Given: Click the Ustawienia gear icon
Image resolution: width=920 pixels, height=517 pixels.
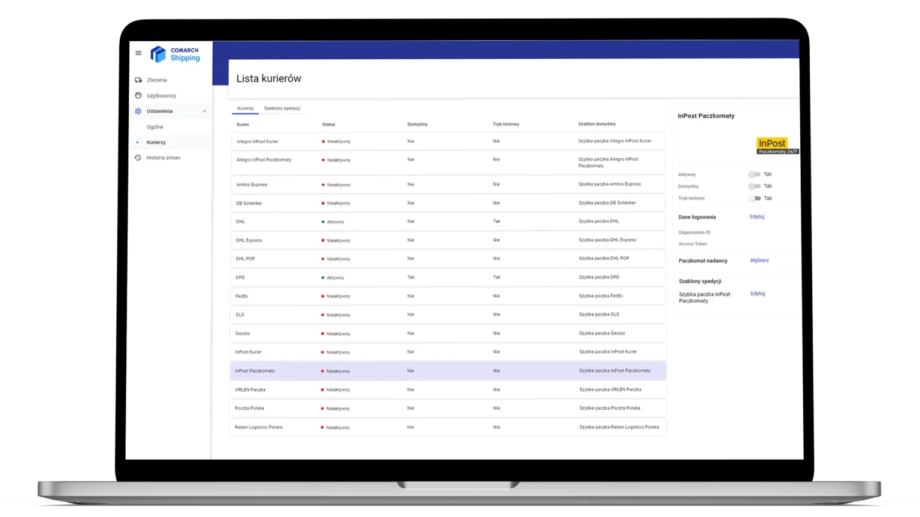Looking at the screenshot, I should (x=138, y=111).
